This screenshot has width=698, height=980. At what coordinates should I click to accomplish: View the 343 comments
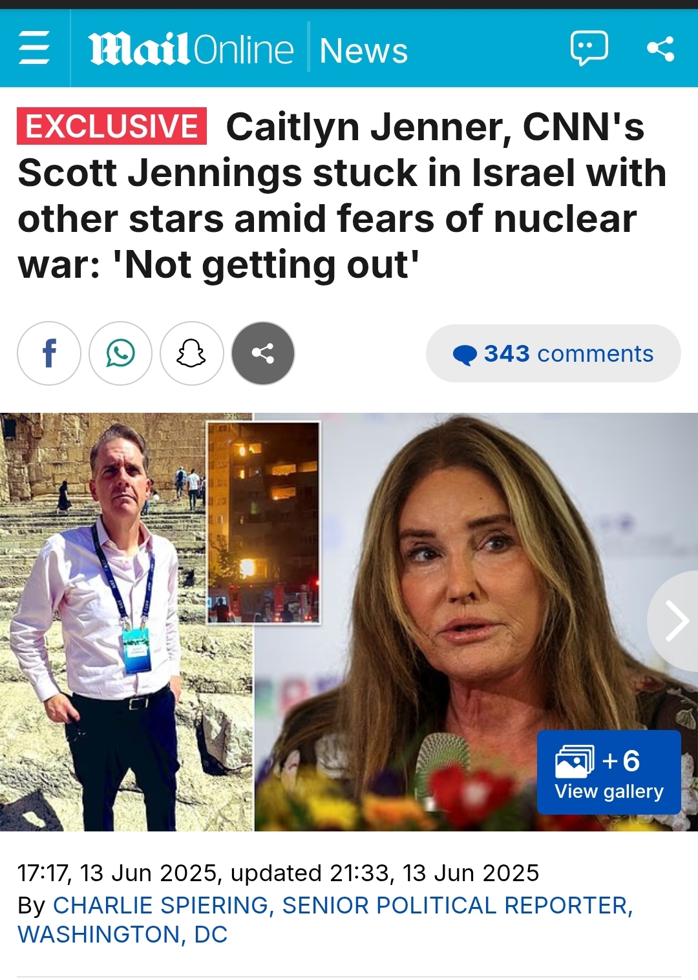(x=553, y=353)
